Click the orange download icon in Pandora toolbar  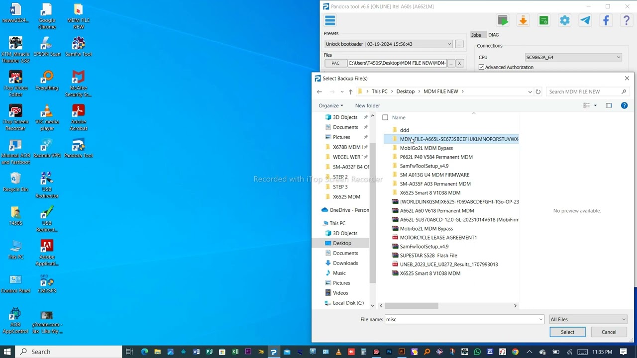523,20
